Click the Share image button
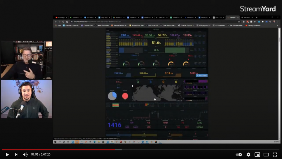282x159 pixels. point(202,75)
